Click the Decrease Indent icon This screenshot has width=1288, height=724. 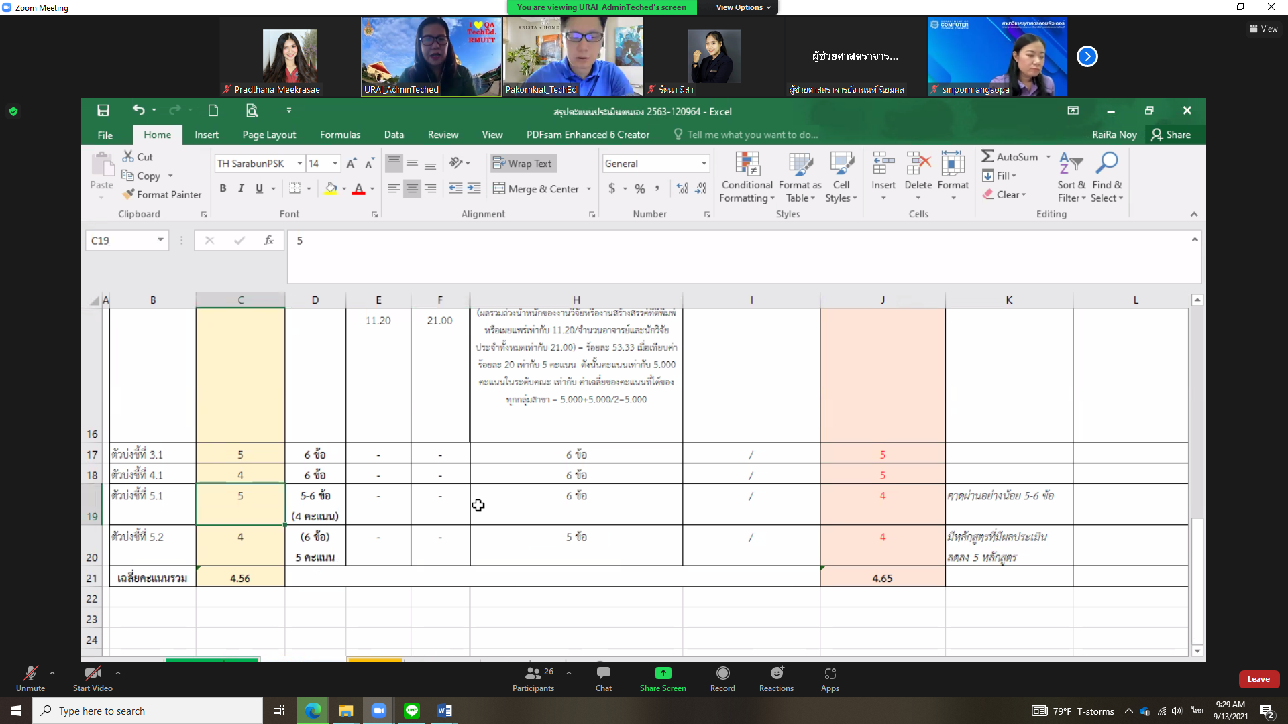[x=455, y=188]
